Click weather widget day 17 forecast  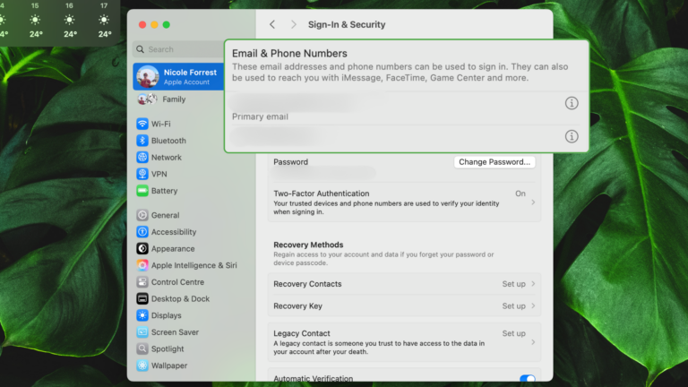click(104, 21)
